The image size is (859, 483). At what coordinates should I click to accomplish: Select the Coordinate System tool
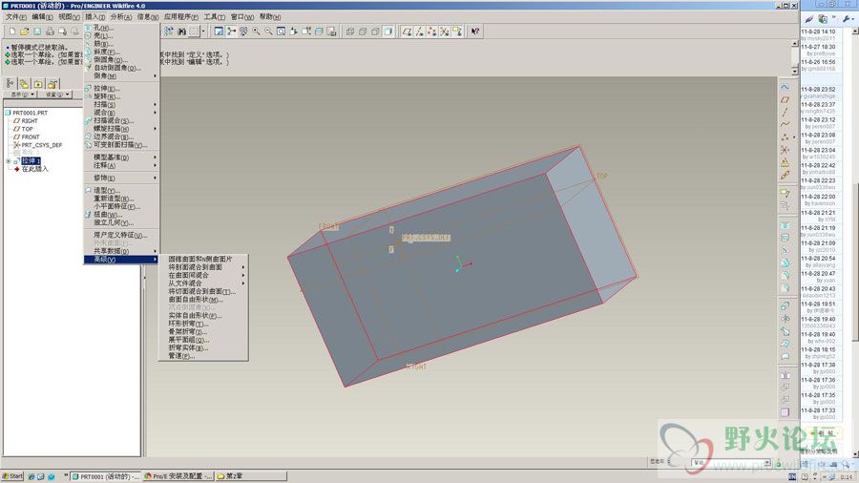pos(786,150)
